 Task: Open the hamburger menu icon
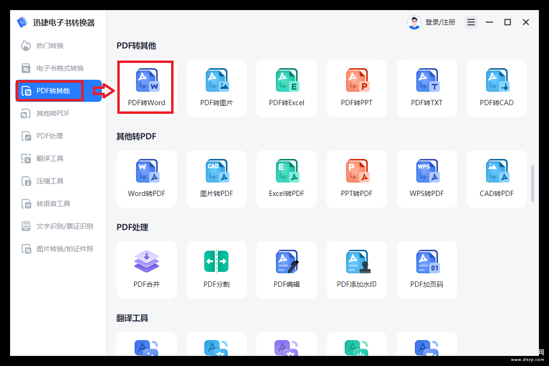pyautogui.click(x=471, y=22)
